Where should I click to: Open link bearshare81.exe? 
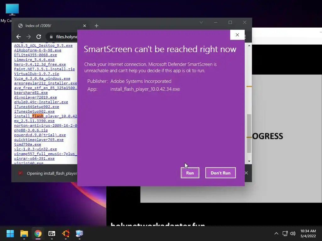point(31,93)
